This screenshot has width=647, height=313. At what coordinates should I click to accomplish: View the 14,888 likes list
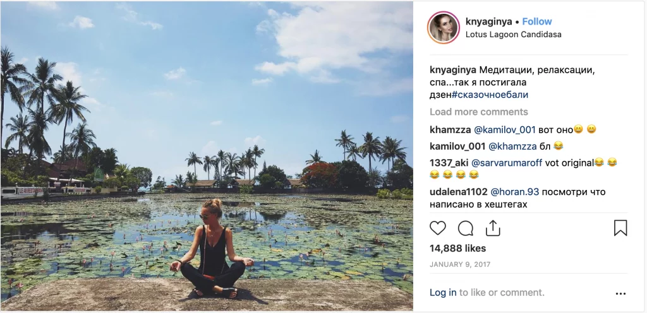[457, 248]
